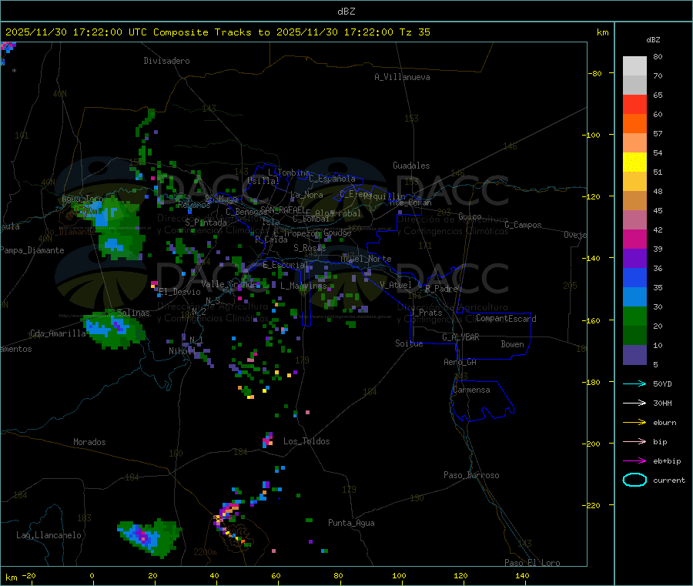Click the blue 35 dBZ color swatch

click(x=634, y=277)
